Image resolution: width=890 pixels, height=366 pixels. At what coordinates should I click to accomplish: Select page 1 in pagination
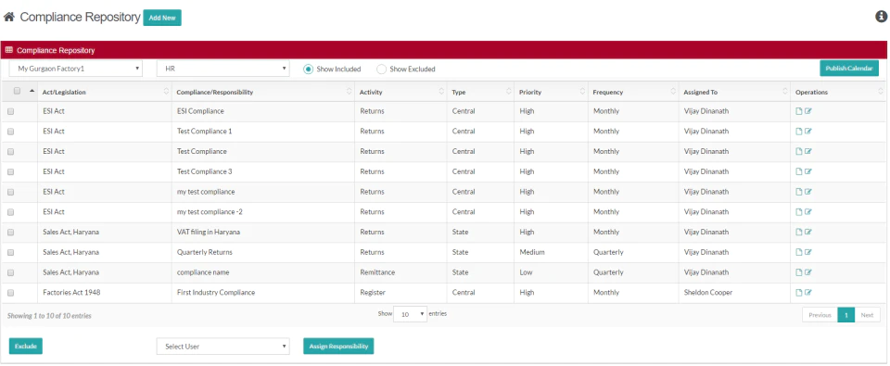846,315
